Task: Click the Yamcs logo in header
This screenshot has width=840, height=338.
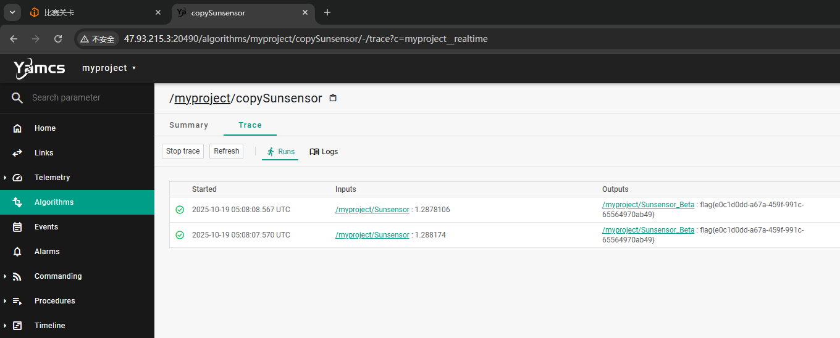Action: click(x=40, y=68)
